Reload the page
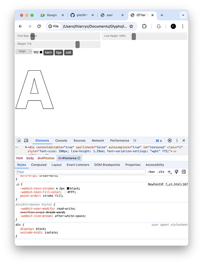The height and width of the screenshot is (265, 203). coord(39,26)
